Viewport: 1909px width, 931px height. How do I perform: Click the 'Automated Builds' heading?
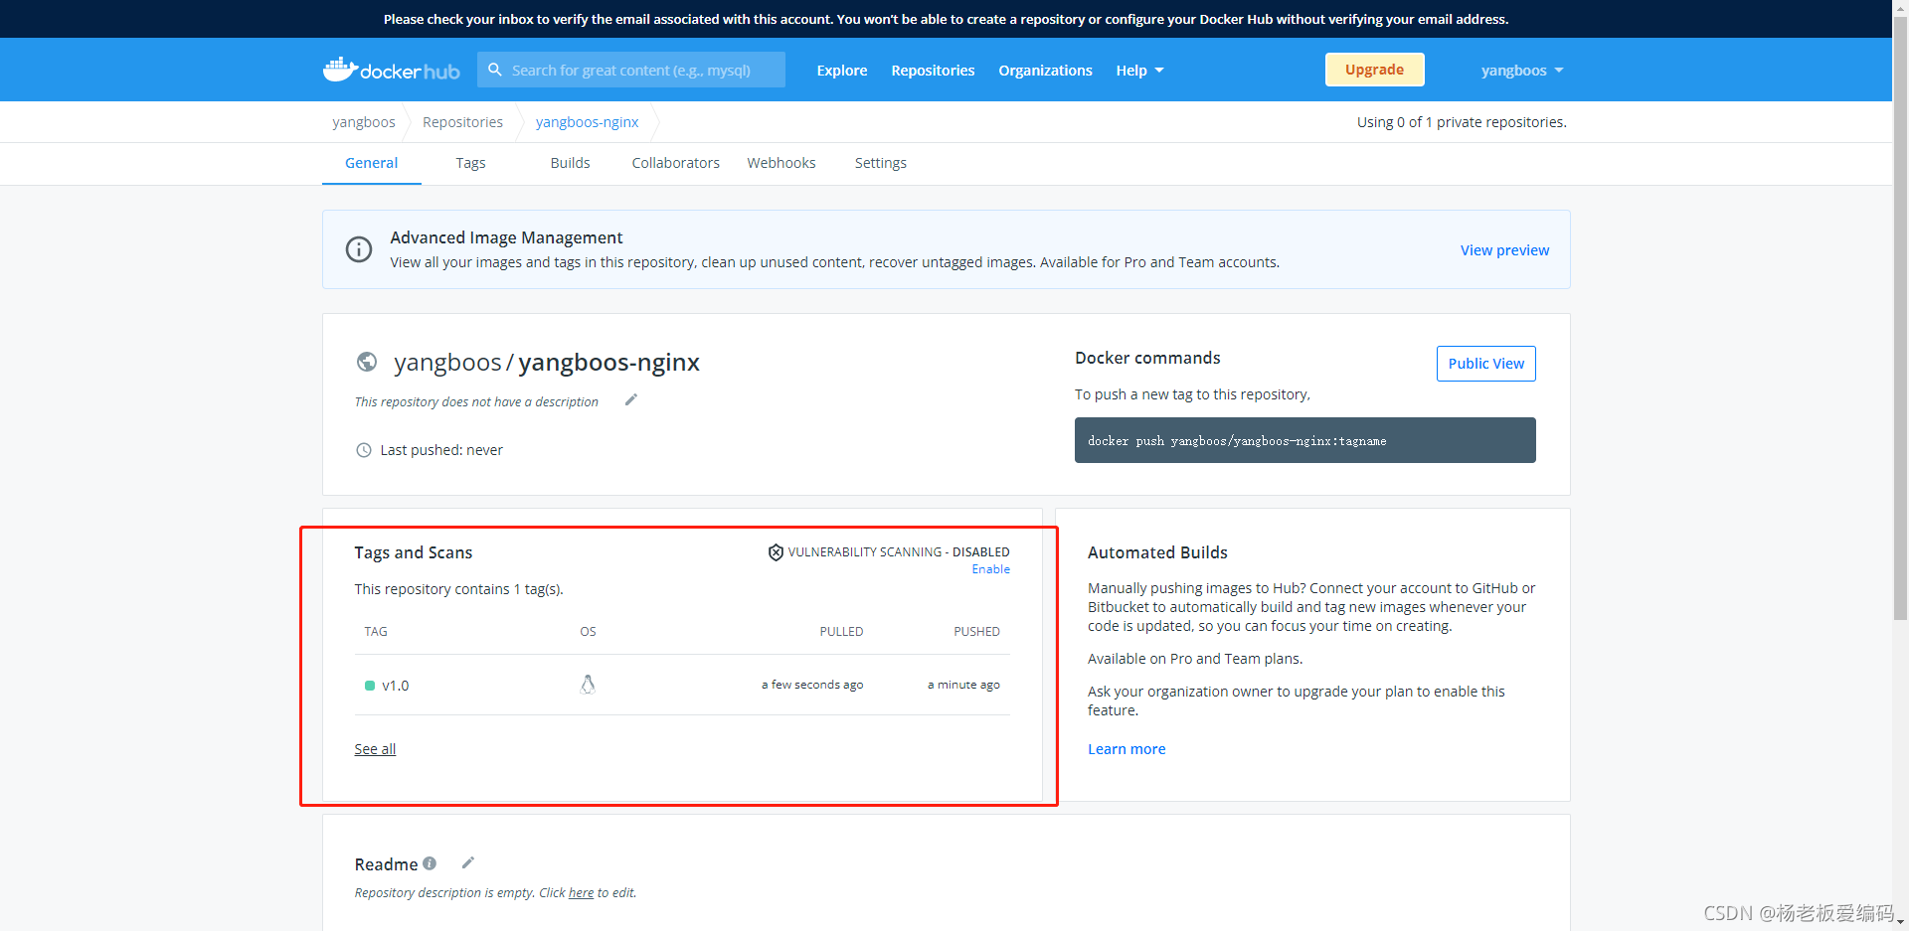pos(1157,552)
